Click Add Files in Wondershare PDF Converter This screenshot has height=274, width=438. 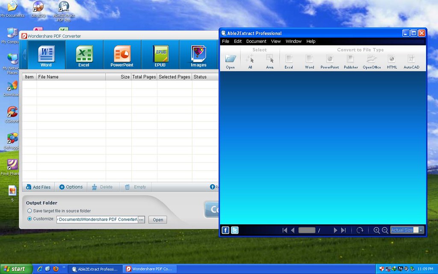coord(38,187)
